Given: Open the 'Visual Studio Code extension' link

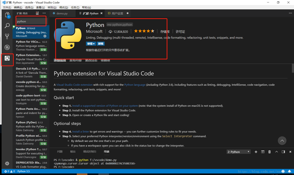Looking at the screenshot, I should pyautogui.click(x=74, y=85).
